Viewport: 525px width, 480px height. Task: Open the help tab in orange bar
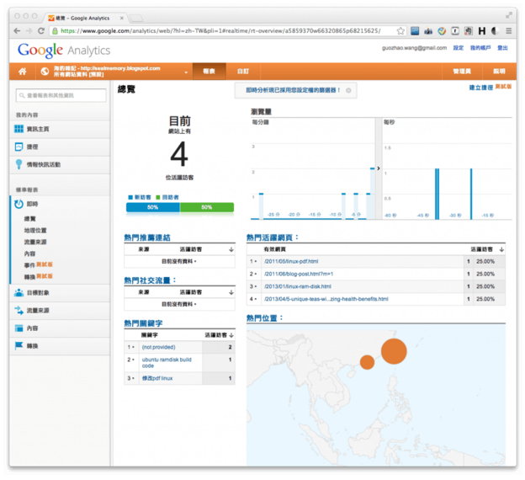point(499,71)
